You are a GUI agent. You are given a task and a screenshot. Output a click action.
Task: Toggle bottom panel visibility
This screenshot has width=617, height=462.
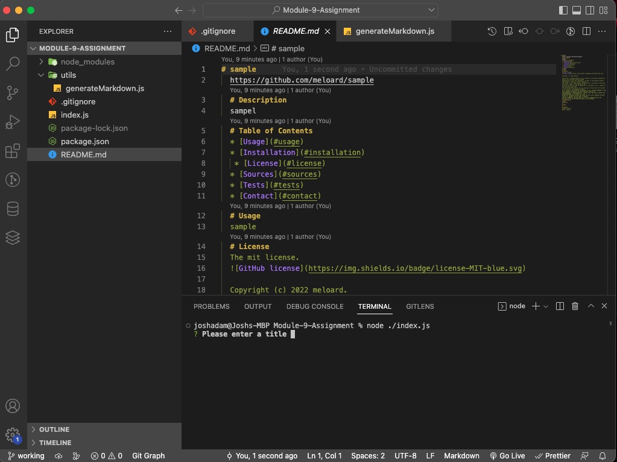tap(577, 10)
